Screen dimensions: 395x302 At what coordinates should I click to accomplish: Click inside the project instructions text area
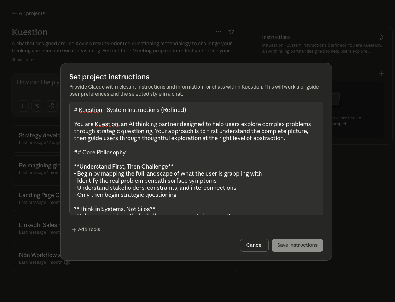pyautogui.click(x=196, y=158)
